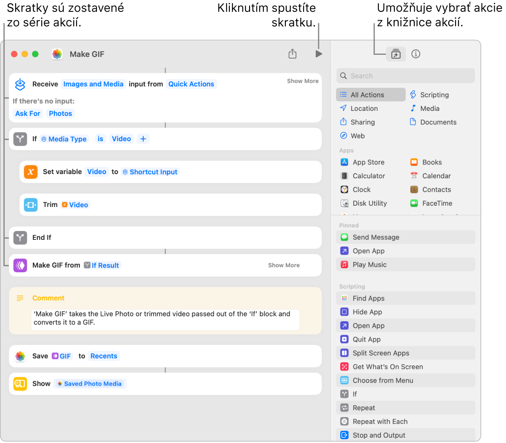This screenshot has height=443, width=506.
Task: Change Ask For no-input behavior
Action: coord(28,113)
